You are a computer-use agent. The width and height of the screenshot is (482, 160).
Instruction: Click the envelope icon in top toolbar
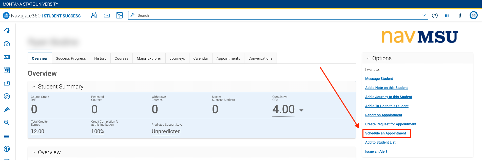[x=107, y=16]
